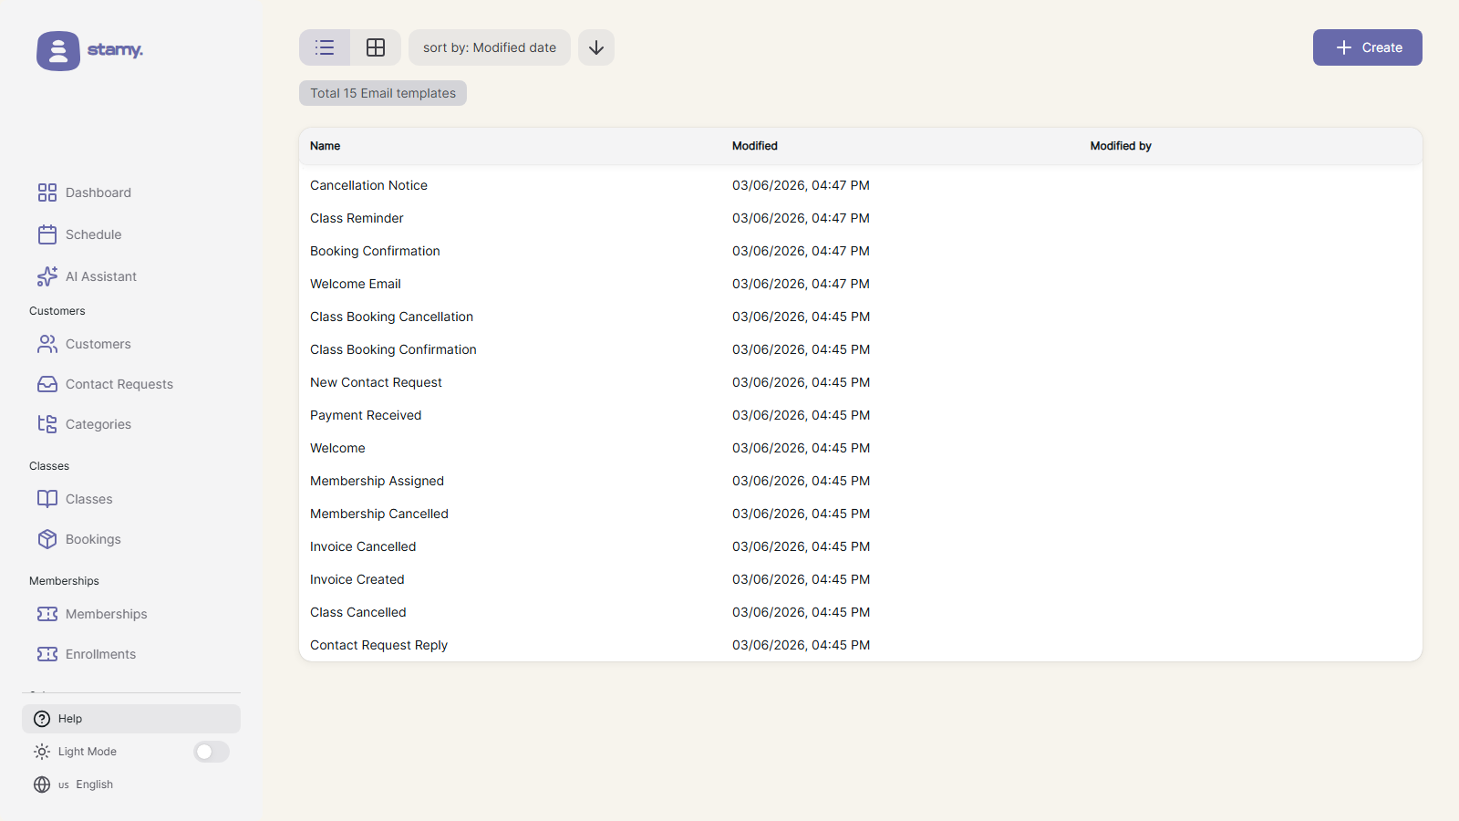Select Memberships in the sidebar
Viewport: 1459px width, 821px height.
[x=106, y=614]
